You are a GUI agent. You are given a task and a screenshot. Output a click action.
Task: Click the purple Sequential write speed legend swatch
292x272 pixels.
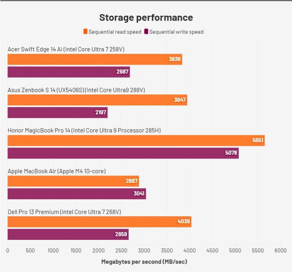(x=146, y=32)
